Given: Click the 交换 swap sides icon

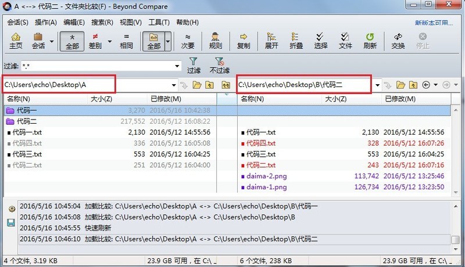Looking at the screenshot, I should tap(398, 41).
